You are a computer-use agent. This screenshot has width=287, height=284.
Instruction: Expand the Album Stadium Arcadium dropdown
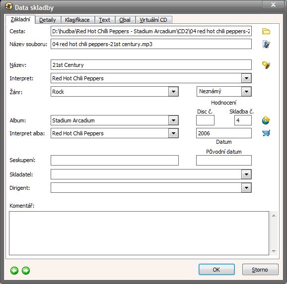click(x=173, y=120)
